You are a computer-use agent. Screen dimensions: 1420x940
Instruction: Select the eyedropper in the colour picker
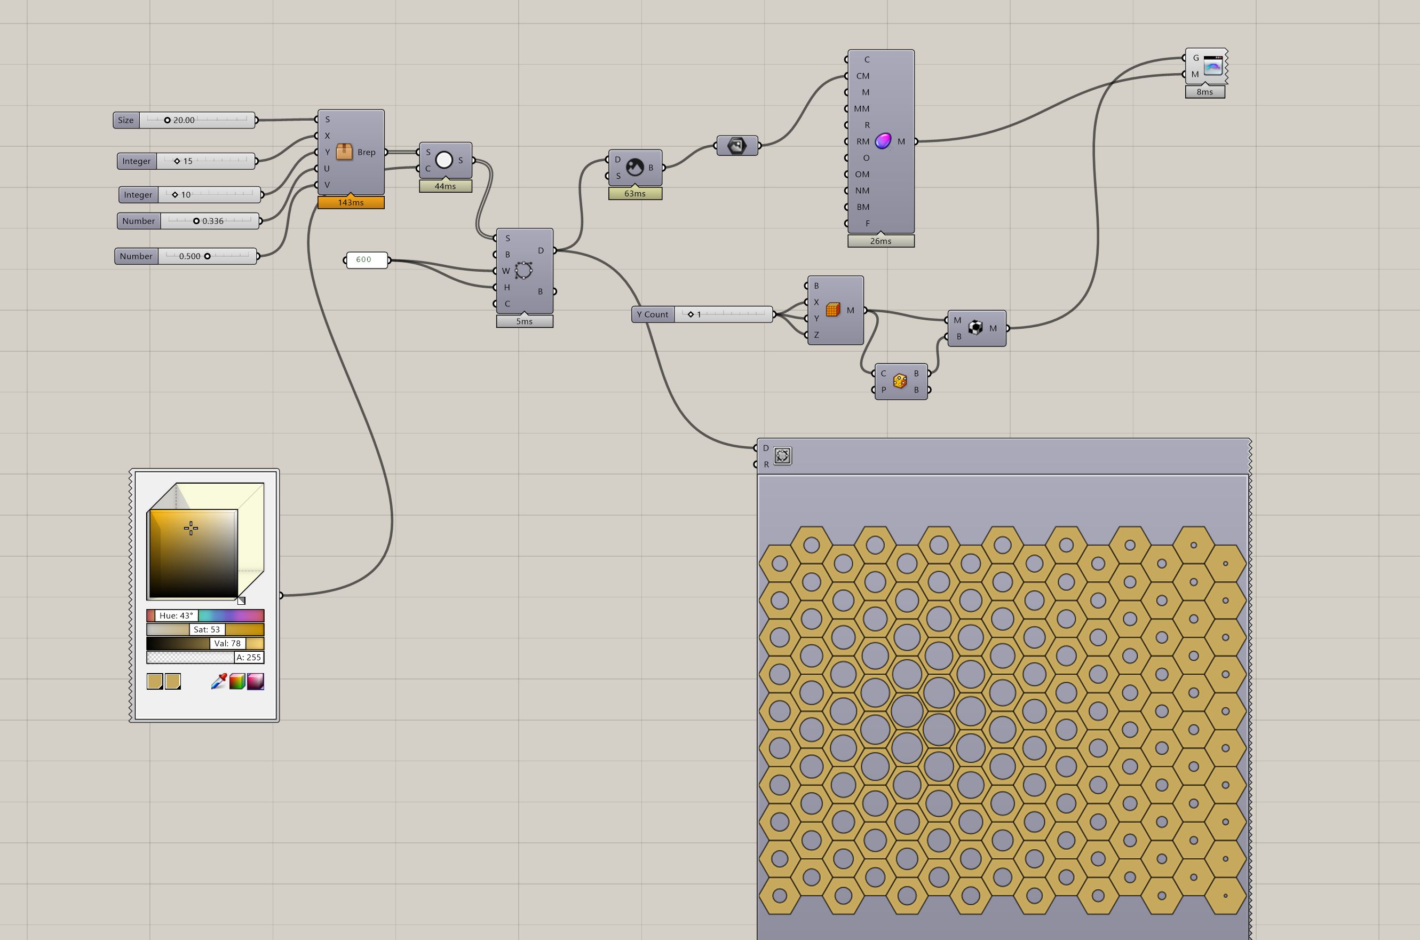click(x=219, y=682)
